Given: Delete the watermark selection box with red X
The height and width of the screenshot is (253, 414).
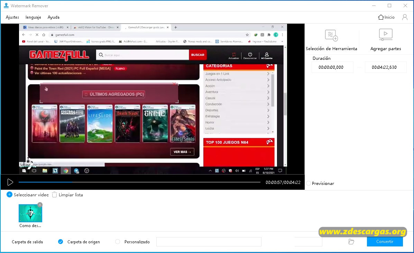Looking at the screenshot, I should click(174, 84).
